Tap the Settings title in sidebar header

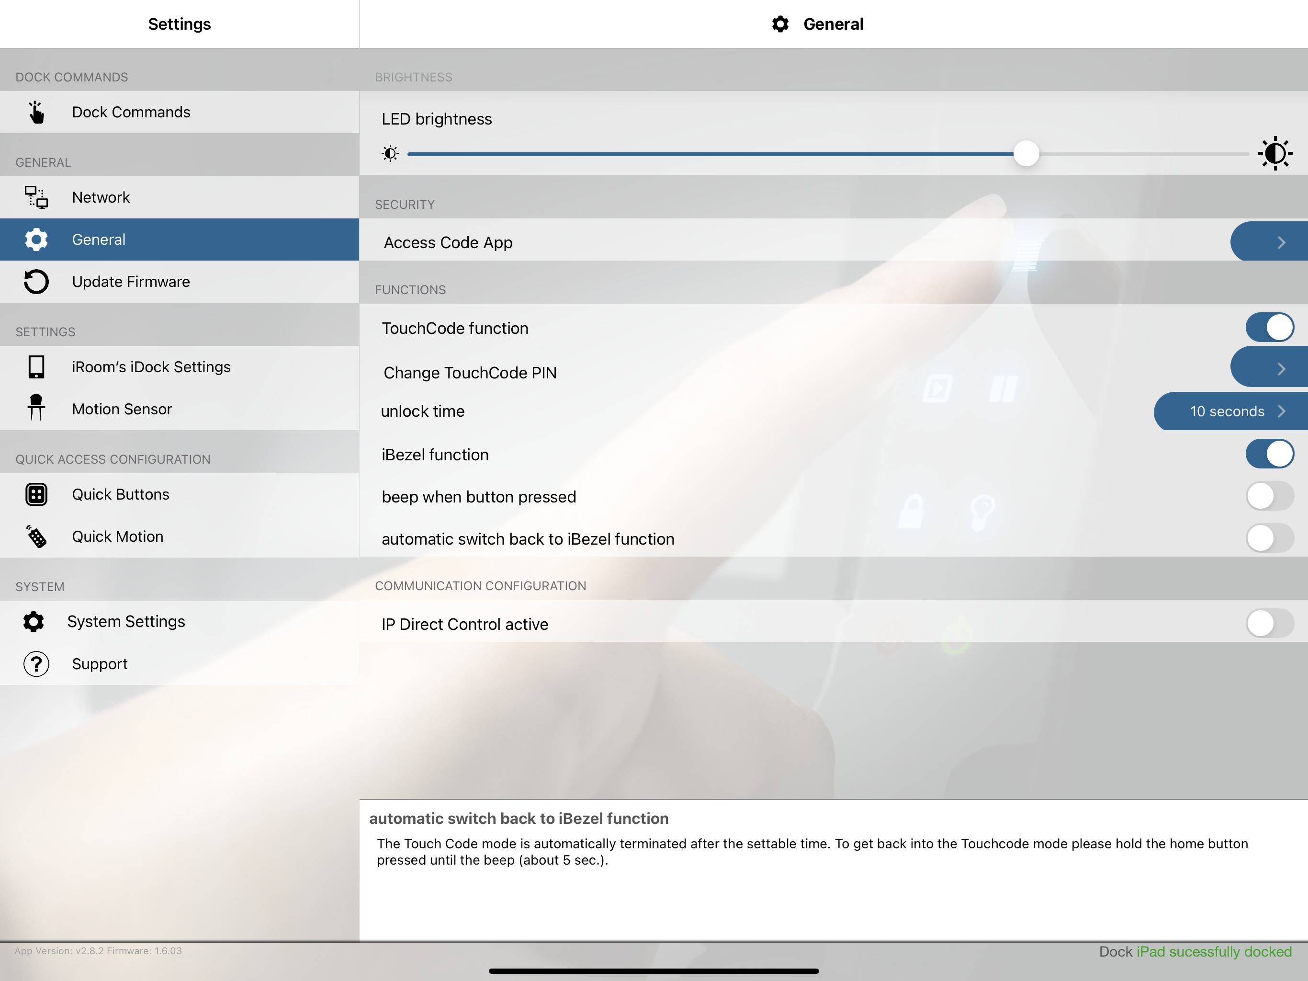click(x=179, y=23)
